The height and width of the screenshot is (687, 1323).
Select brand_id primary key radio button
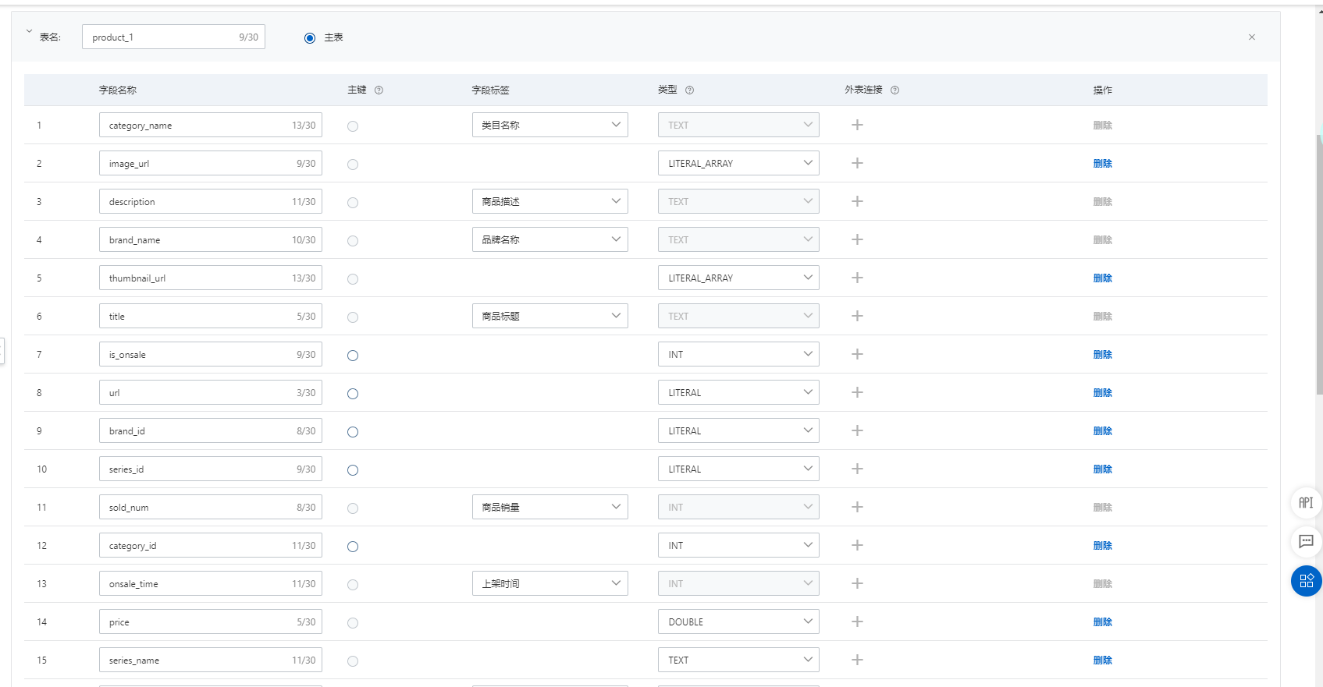click(x=353, y=432)
